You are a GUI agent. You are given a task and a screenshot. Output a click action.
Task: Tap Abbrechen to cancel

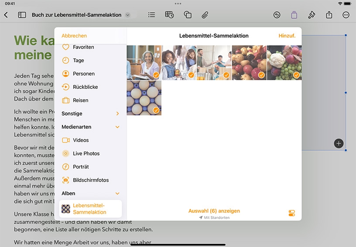pos(74,36)
